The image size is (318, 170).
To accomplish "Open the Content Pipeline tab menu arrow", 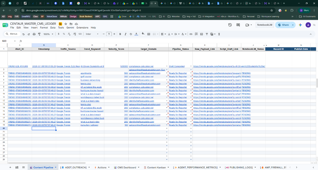I will click(x=56, y=168).
